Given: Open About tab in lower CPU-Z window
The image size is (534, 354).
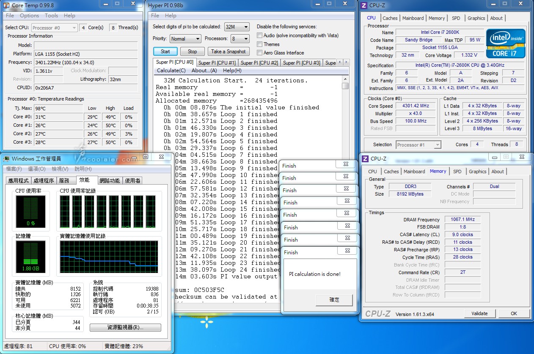Looking at the screenshot, I should coord(498,172).
